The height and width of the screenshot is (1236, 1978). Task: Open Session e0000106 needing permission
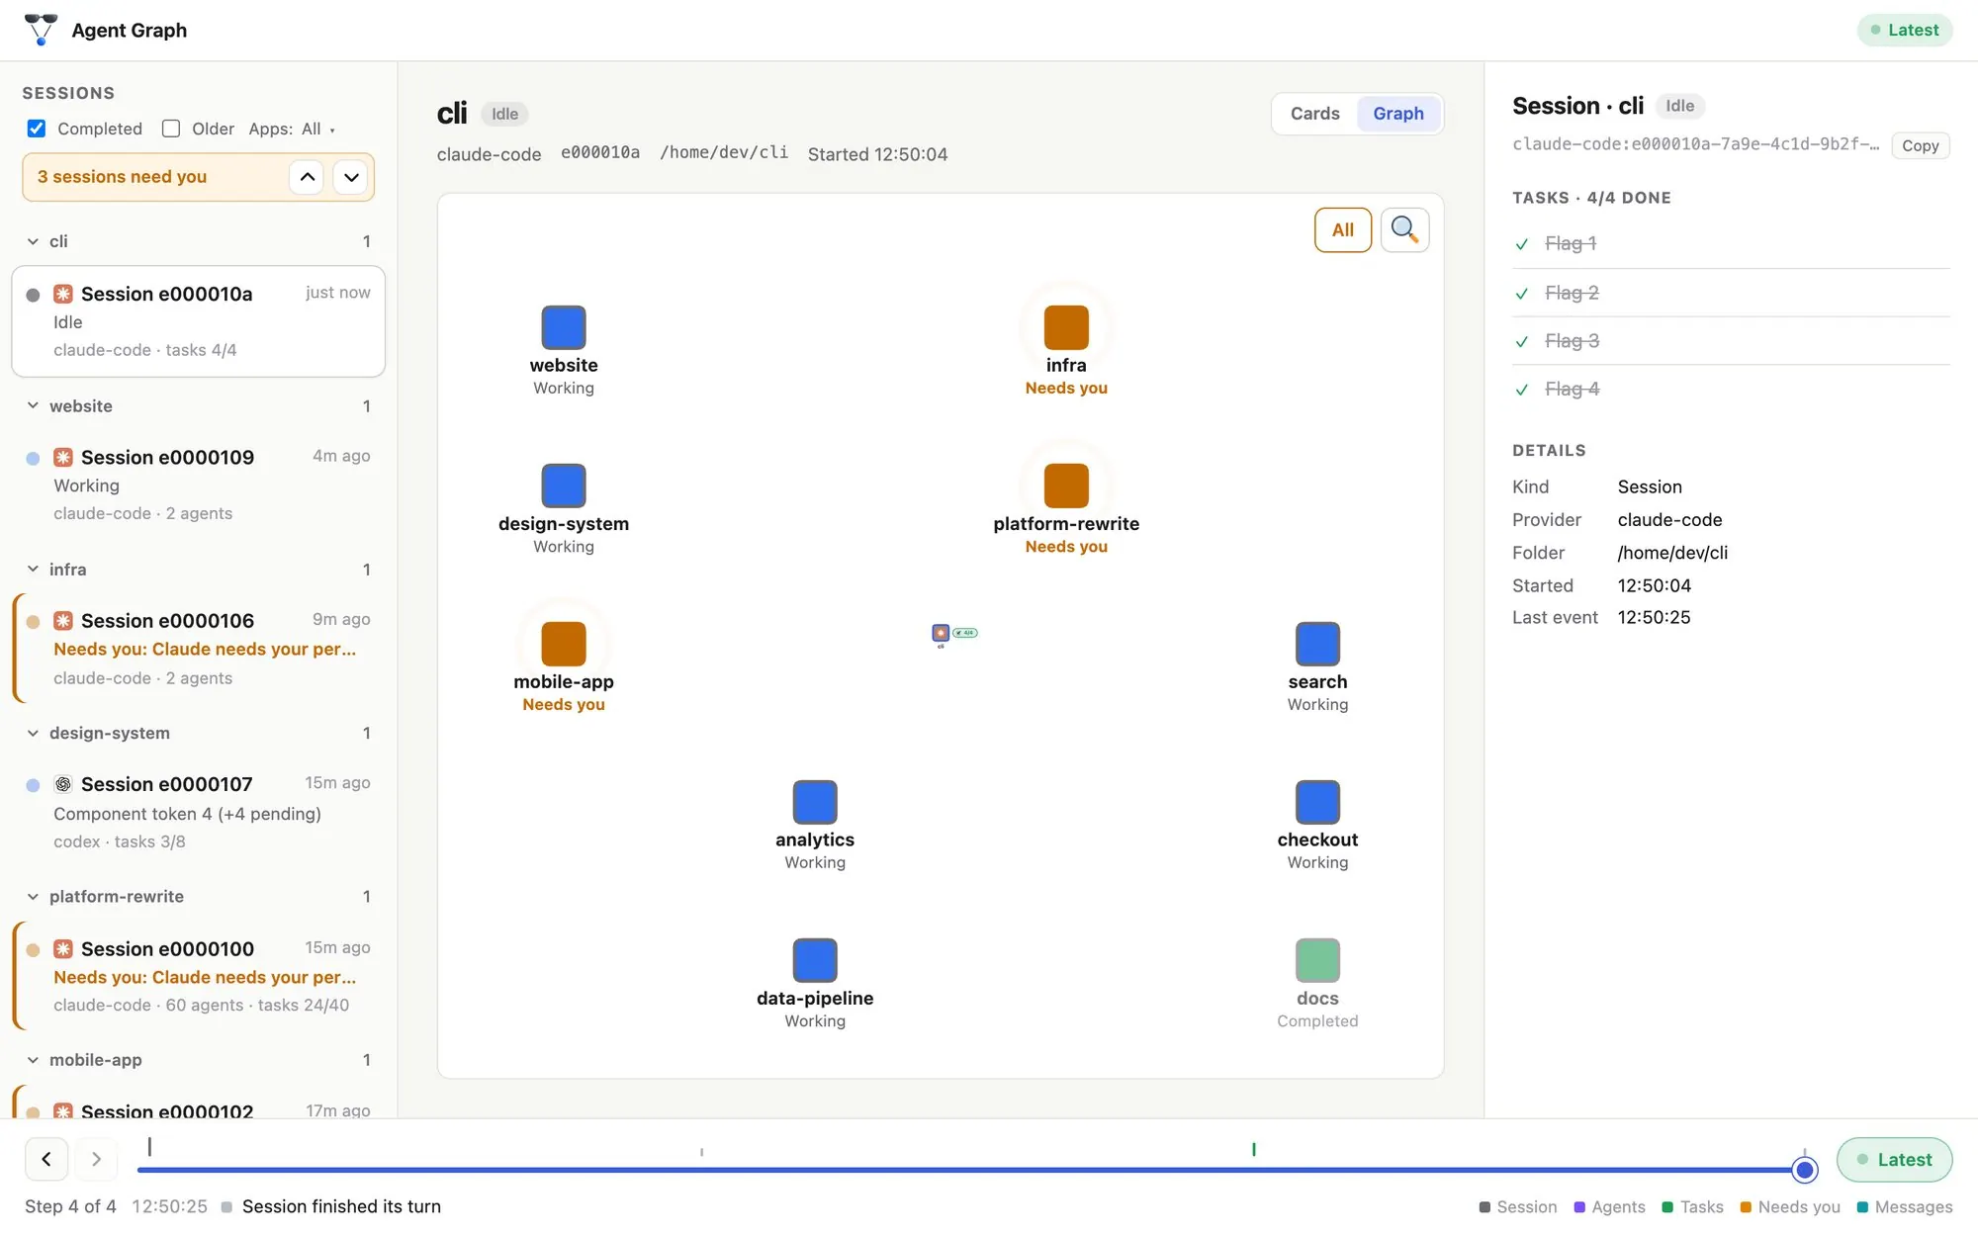(x=198, y=649)
